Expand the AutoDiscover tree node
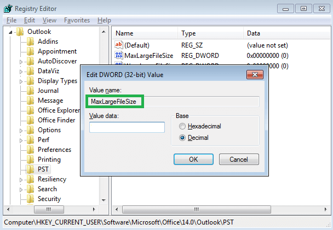This screenshot has width=333, height=230. tap(21, 62)
